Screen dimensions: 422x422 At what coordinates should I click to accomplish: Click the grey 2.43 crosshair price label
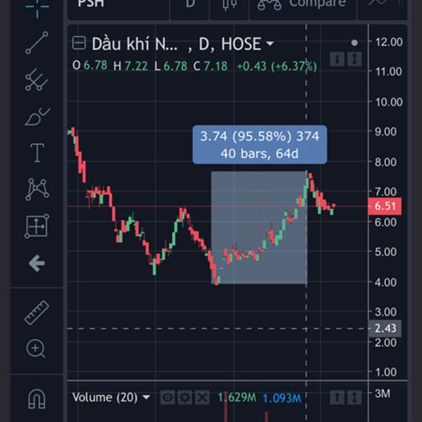(385, 328)
